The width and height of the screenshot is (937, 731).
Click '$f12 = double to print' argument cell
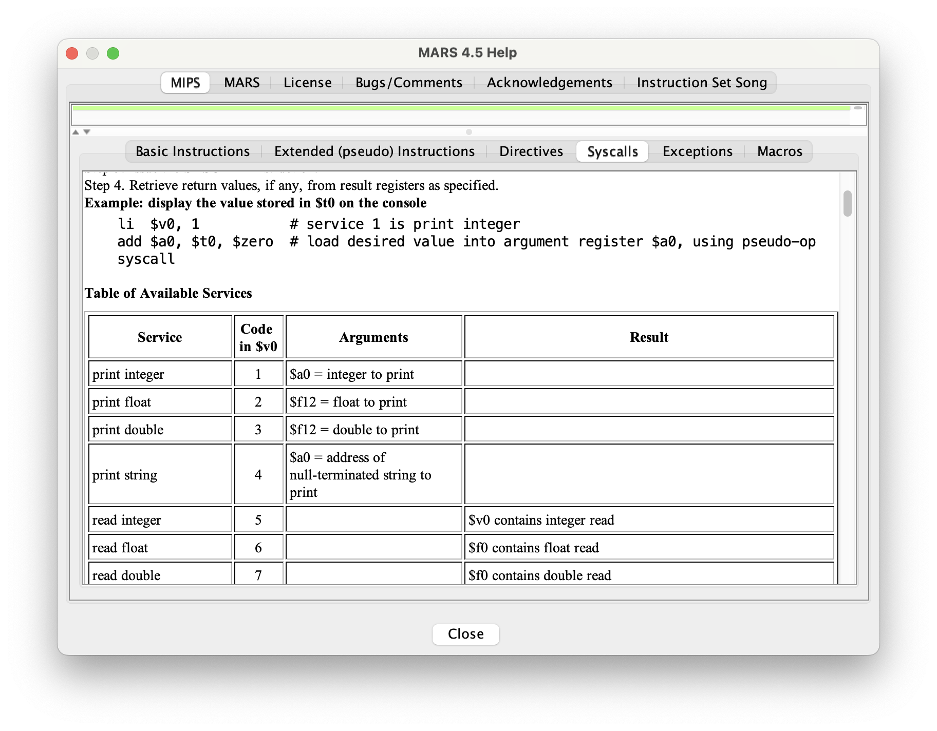tap(374, 430)
